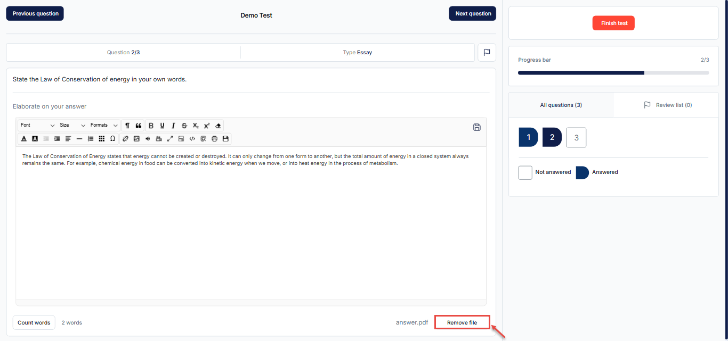Click the Finish test button

click(x=613, y=23)
